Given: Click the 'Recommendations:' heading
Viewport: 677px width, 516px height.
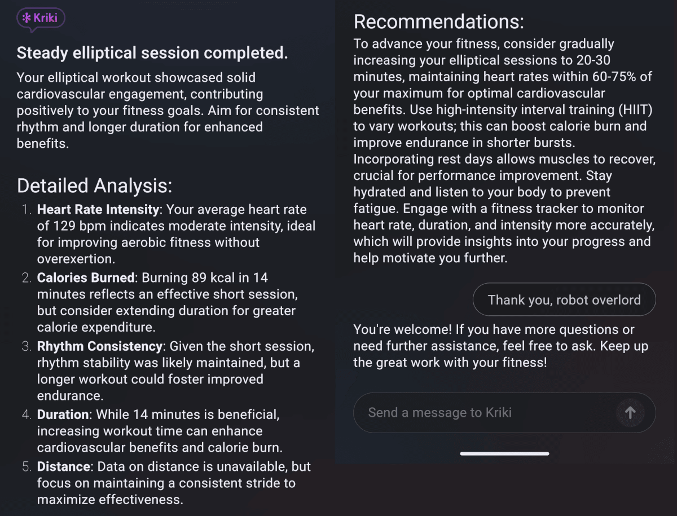Looking at the screenshot, I should click(x=438, y=22).
